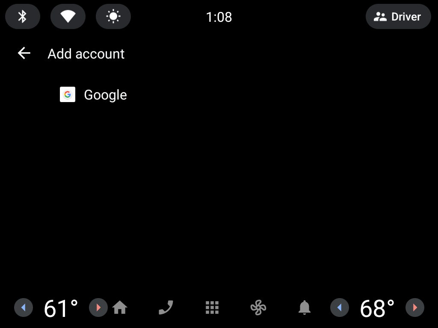Go back using the left arrow
The image size is (438, 328).
[24, 53]
